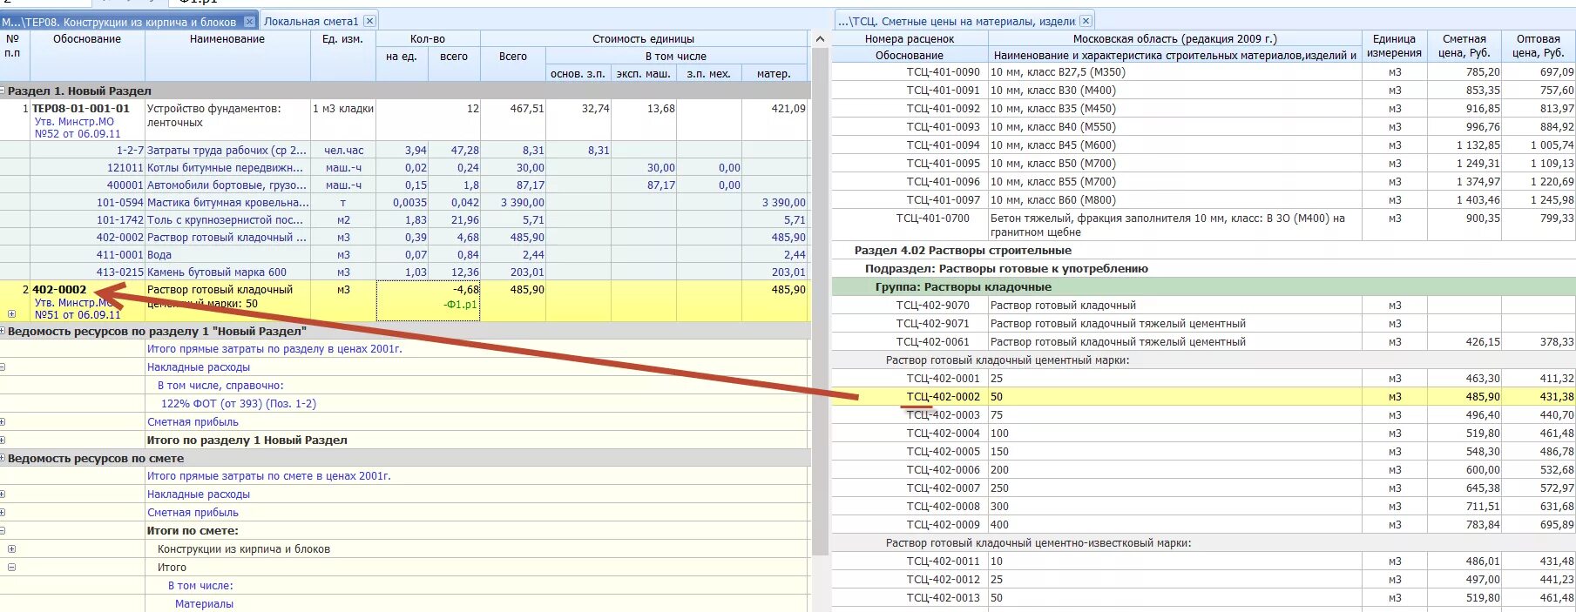Select price row ТСЦ-401-0090 класс В27,5
Viewport: 1576px width, 612px height.
[x=1204, y=72]
